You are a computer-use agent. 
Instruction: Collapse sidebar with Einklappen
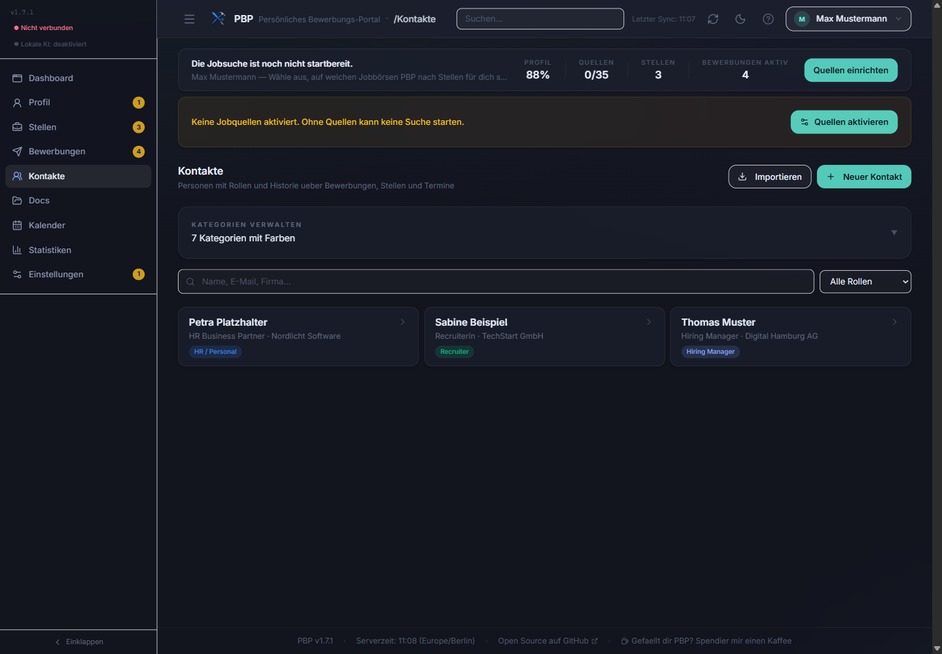78,642
